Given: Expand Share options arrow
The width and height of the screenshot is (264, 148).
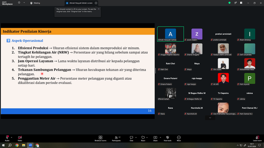Looking at the screenshot, I should pos(160,137).
